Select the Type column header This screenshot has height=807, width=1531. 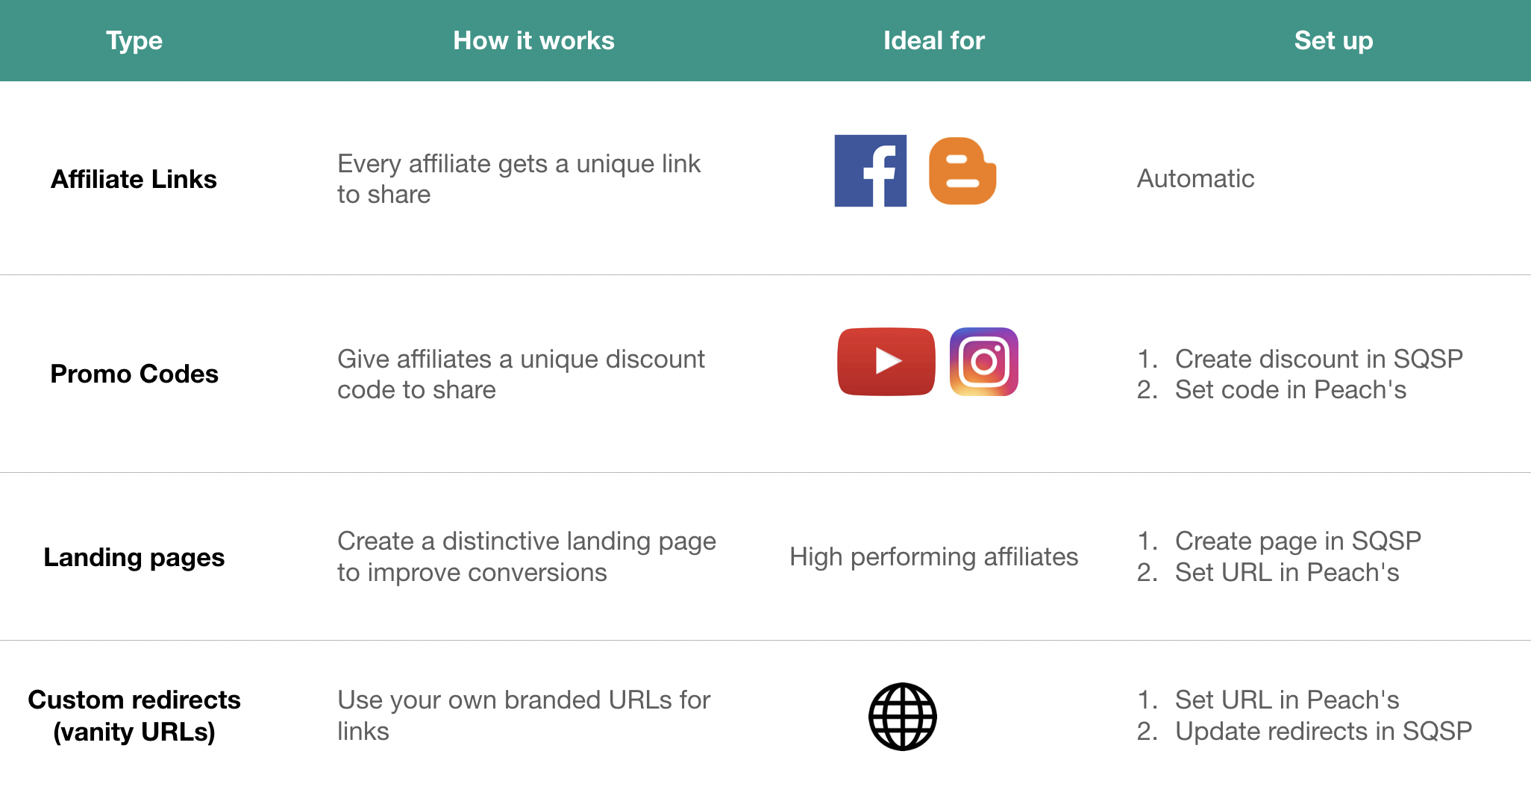click(134, 40)
